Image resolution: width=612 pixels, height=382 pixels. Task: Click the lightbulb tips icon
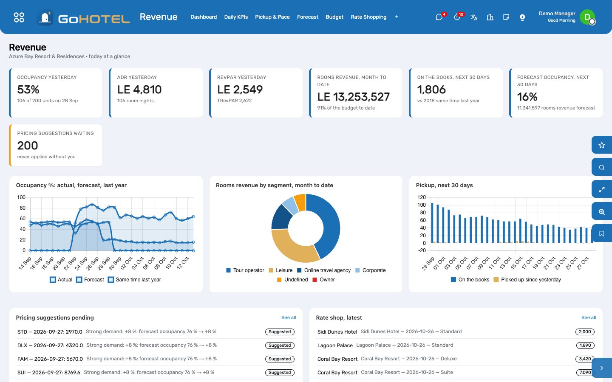click(x=522, y=17)
